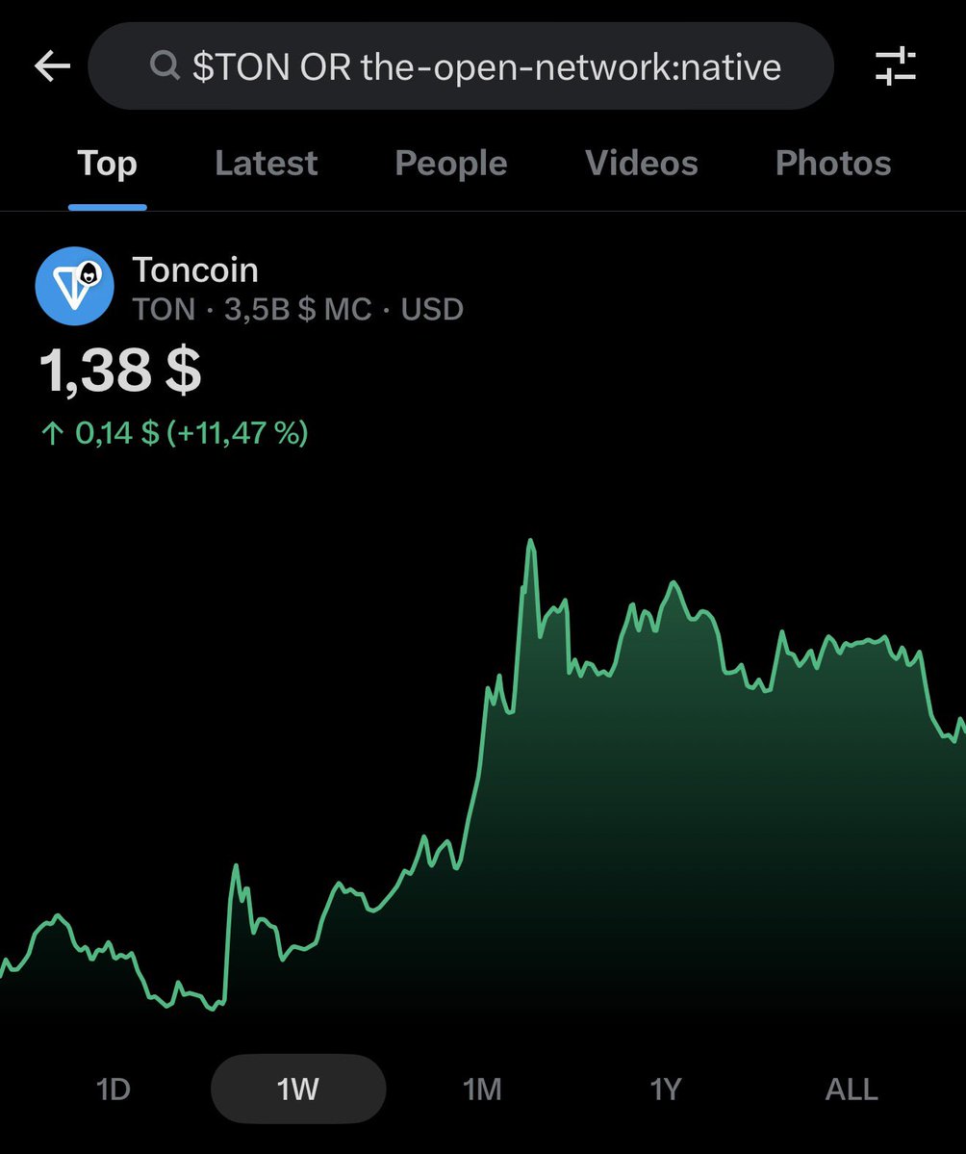Image resolution: width=966 pixels, height=1154 pixels.
Task: Tap the back arrow
Action: [x=53, y=66]
